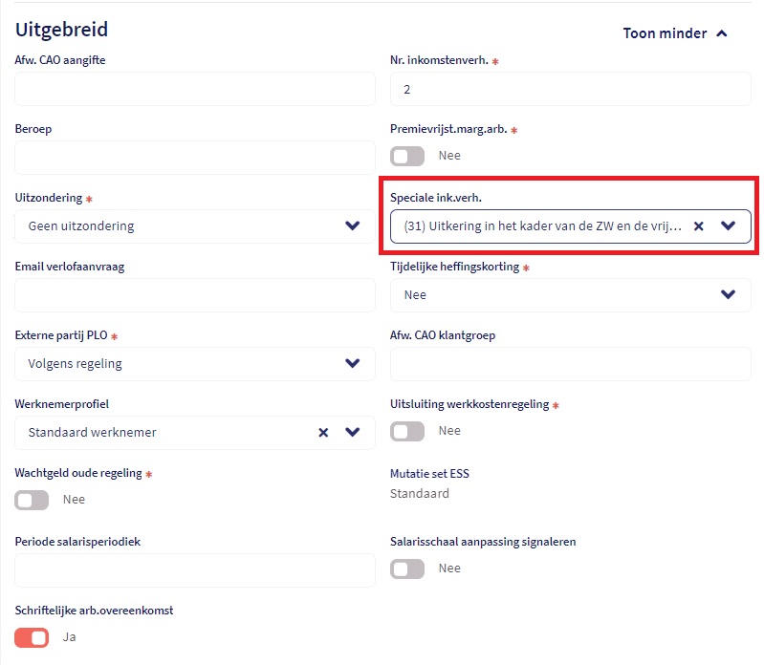Screen dimensions: 764x665
Task: Click the Afw. CAO aangifte field
Action: tap(195, 89)
